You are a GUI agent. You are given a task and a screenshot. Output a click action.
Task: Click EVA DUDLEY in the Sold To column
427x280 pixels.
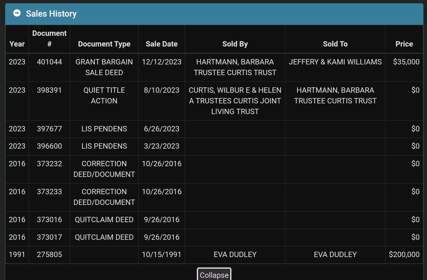335,255
